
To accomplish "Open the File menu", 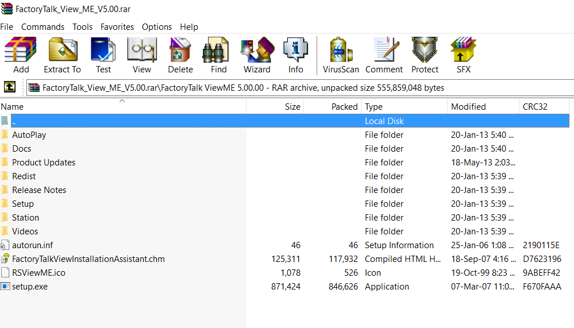I will point(6,27).
